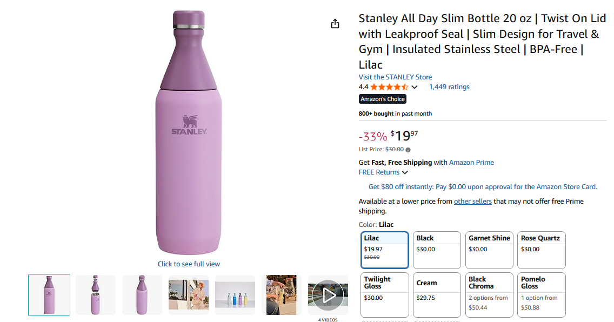Select the Lilac color option
Viewport: 614px width, 322px height.
click(384, 250)
